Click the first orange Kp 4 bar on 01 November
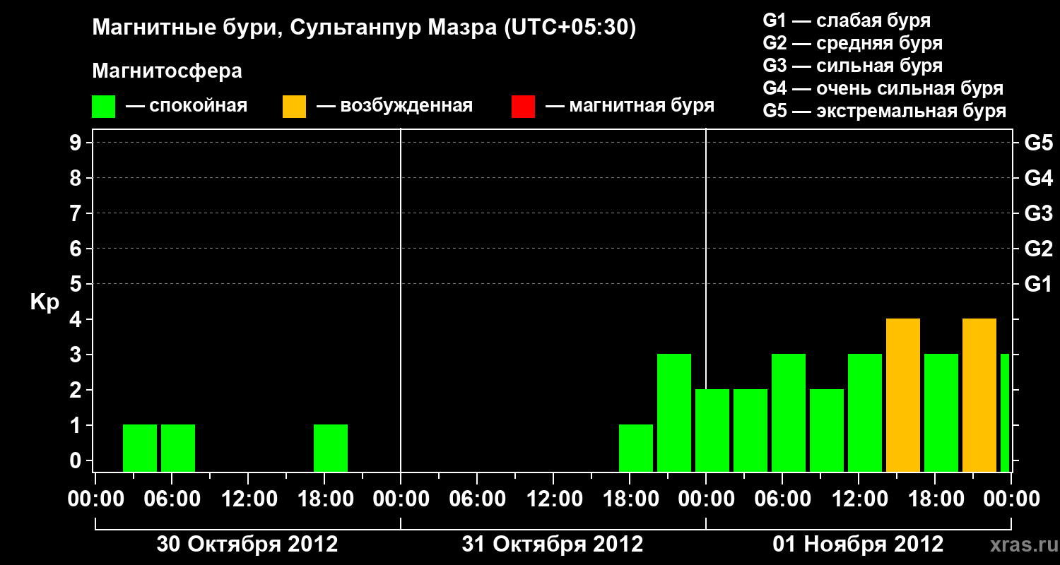Viewport: 1060px width, 565px height. (x=903, y=395)
